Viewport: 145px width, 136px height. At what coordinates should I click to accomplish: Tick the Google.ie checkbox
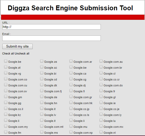tap(101, 102)
